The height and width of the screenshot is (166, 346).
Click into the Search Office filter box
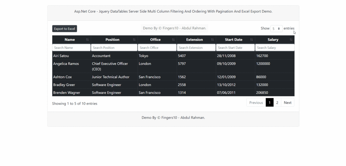[x=157, y=48]
